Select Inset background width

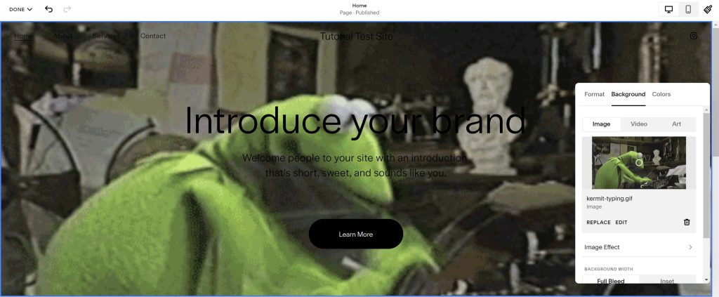pos(667,280)
